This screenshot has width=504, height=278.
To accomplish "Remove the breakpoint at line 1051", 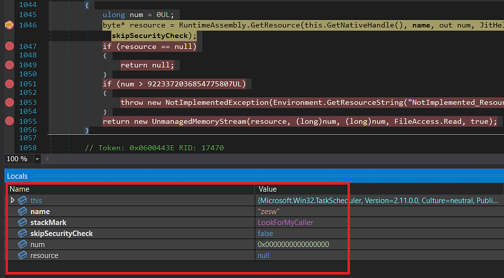I will tap(10, 84).
